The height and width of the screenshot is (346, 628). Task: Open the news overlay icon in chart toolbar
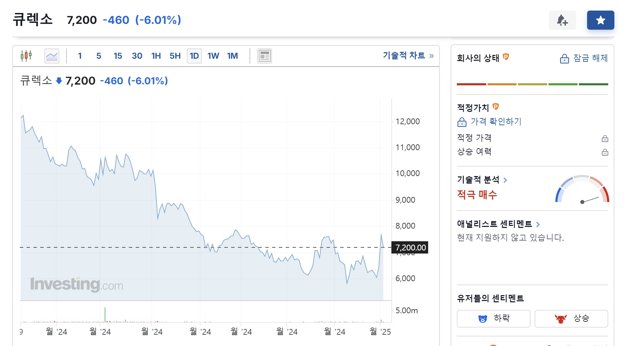pos(264,56)
